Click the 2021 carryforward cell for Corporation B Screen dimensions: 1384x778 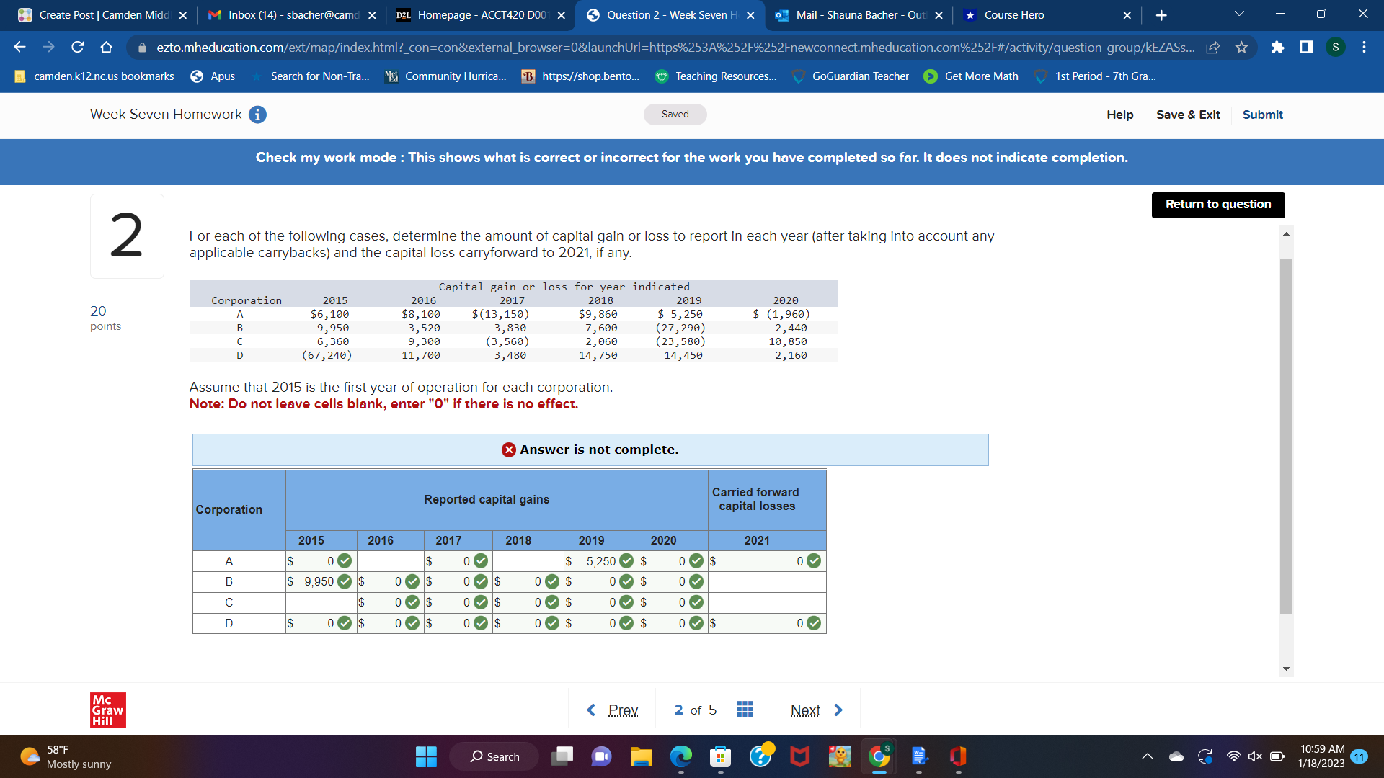click(x=766, y=582)
